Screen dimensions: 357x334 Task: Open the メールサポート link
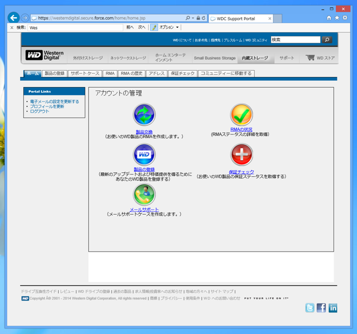click(x=144, y=210)
